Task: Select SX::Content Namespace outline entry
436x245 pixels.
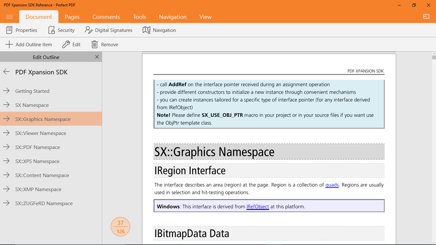Action: tap(42, 175)
